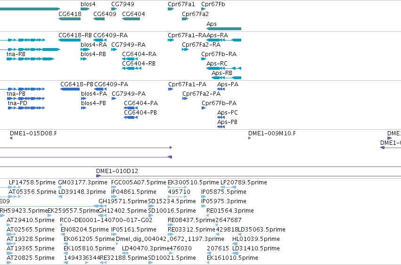Select the CG6418 gene bar
This screenshot has width=401, height=265.
tap(70, 19)
